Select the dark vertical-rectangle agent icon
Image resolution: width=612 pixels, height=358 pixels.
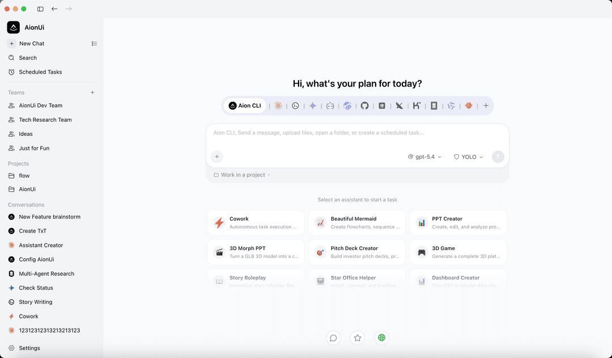[433, 106]
